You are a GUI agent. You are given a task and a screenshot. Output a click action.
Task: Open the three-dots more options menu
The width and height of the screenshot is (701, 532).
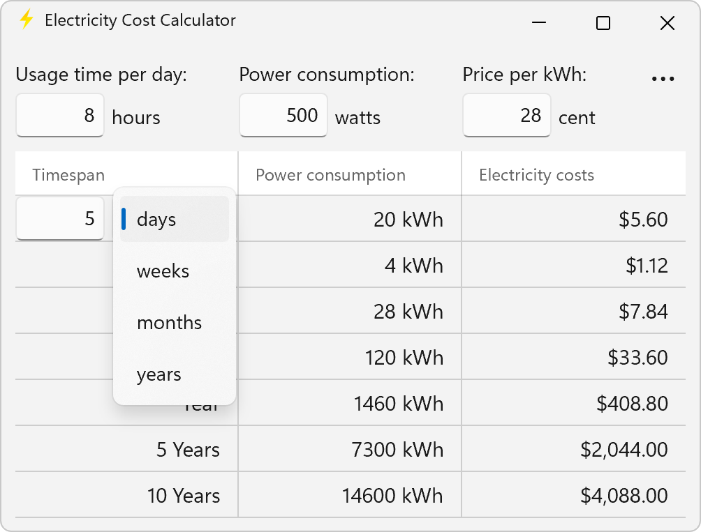663,79
